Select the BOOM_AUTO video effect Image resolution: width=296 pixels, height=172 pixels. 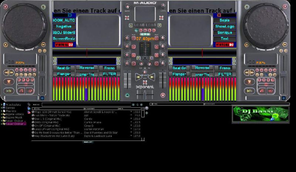coord(64,20)
